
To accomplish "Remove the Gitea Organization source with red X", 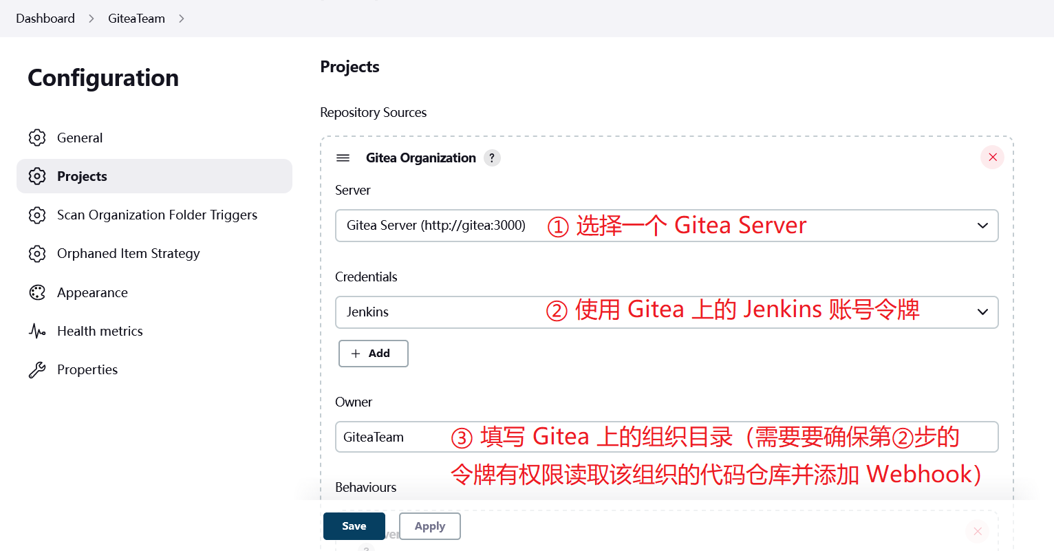I will (x=992, y=157).
